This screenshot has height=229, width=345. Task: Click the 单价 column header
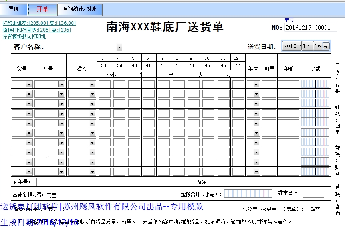(x=289, y=69)
